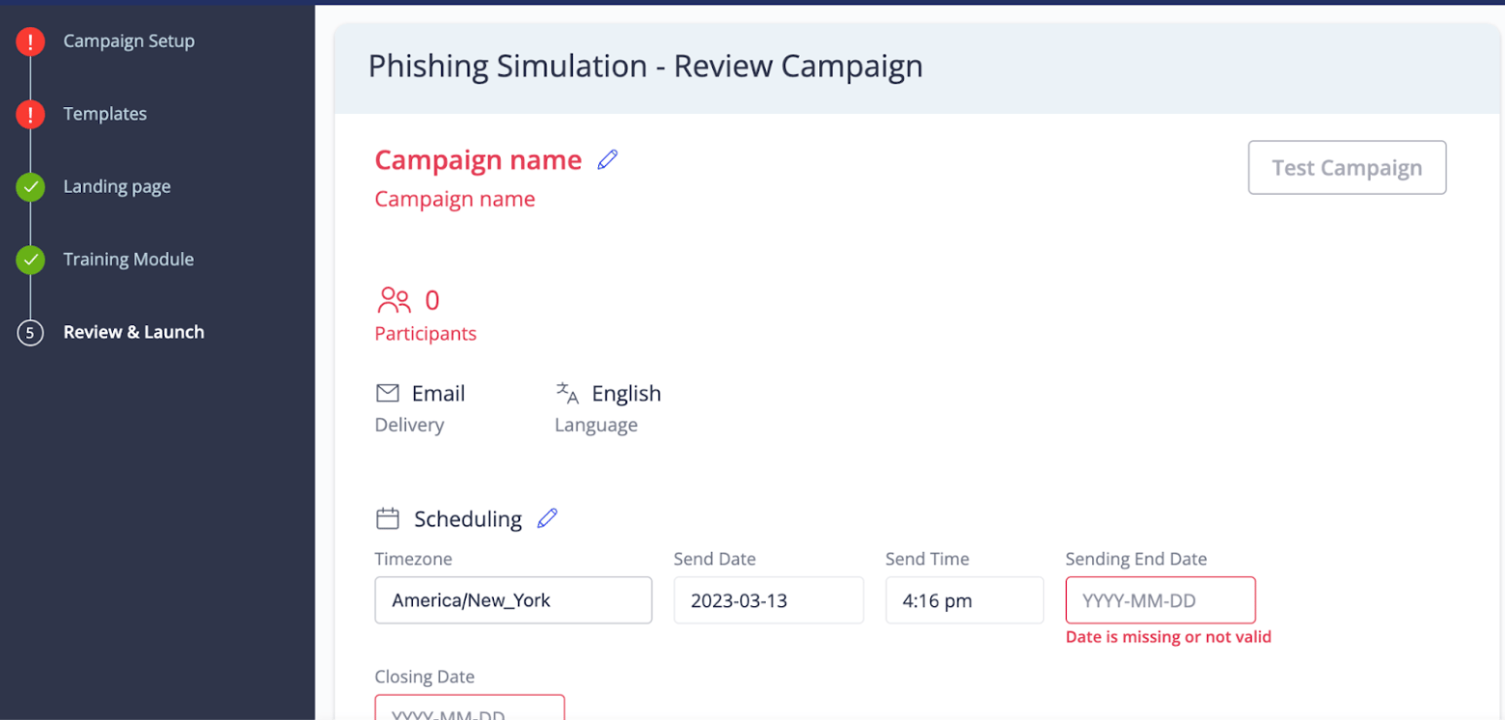Open the America/New_York timezone selector
This screenshot has width=1505, height=720.
pos(512,600)
